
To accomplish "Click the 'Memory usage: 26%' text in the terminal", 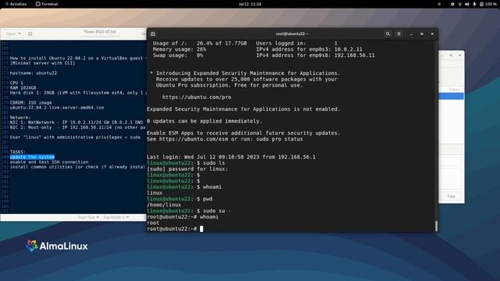I will (179, 49).
